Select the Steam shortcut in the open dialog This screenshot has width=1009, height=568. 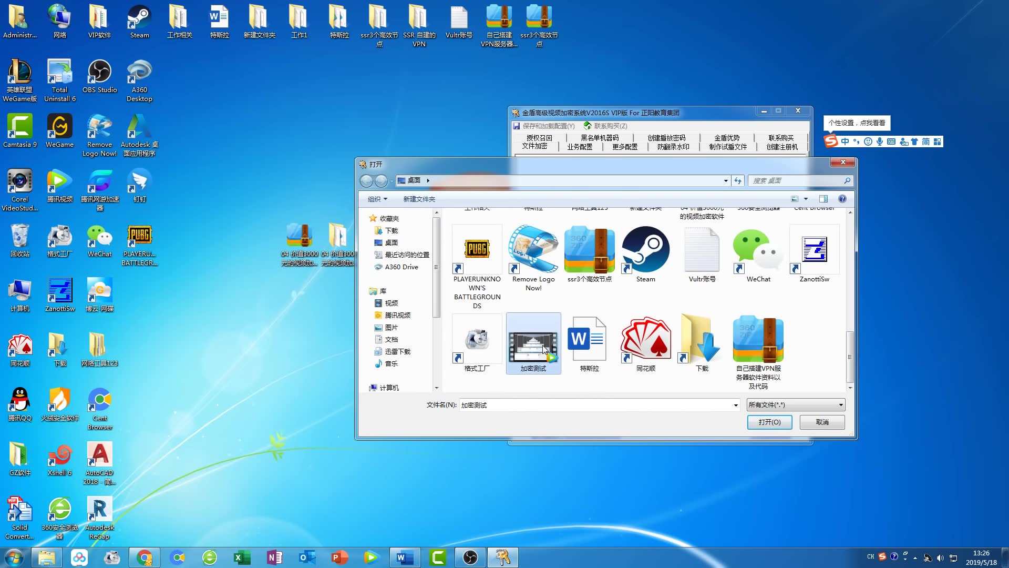tap(646, 255)
